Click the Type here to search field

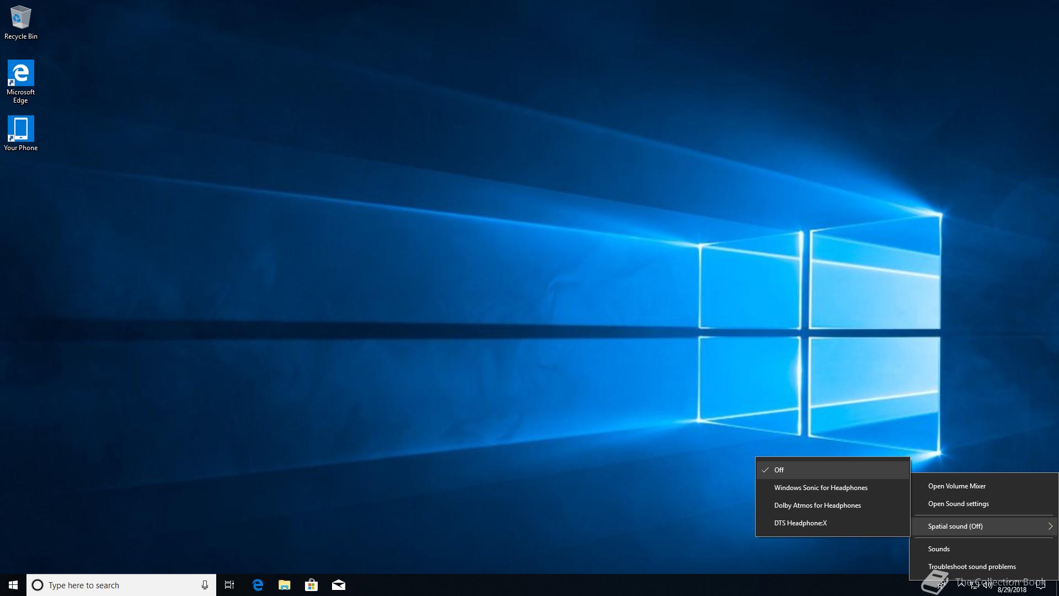[x=121, y=585]
